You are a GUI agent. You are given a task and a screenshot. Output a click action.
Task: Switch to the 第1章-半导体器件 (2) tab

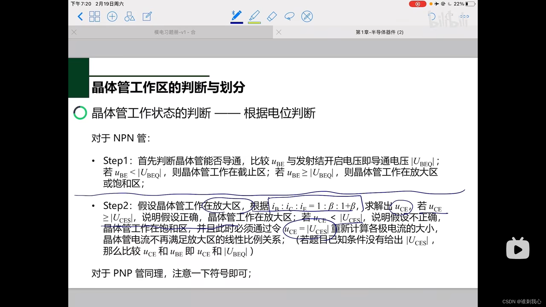tap(379, 32)
